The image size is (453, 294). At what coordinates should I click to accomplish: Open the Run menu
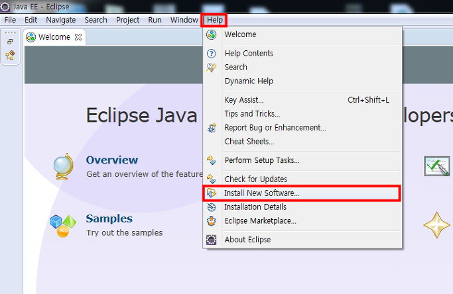155,20
